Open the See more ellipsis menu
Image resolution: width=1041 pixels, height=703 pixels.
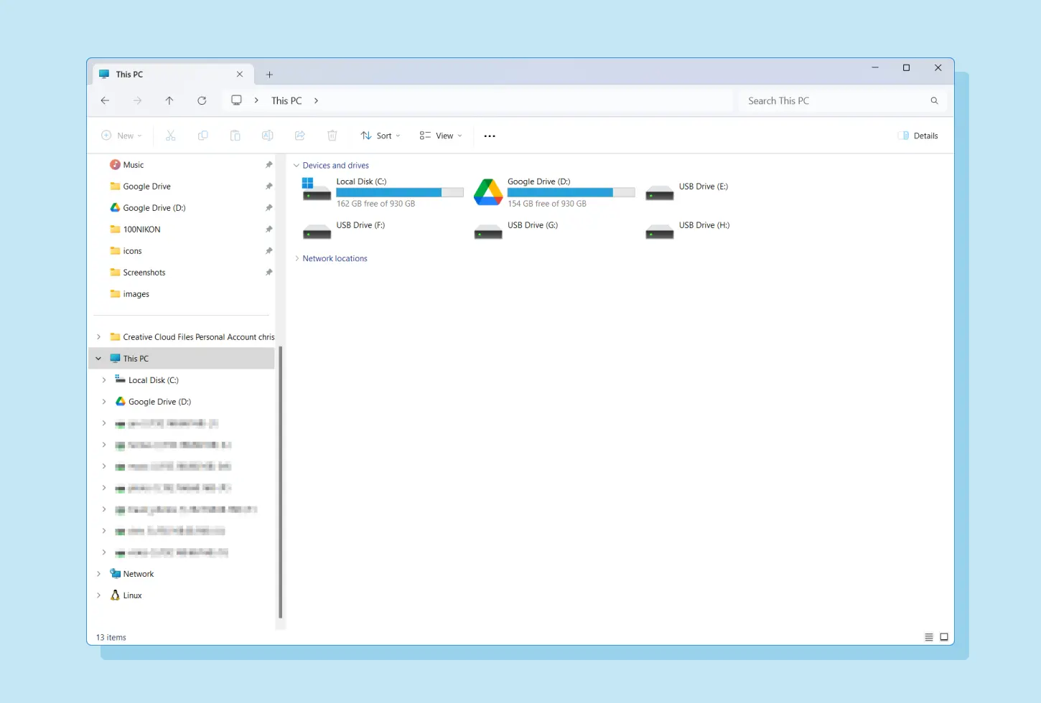pyautogui.click(x=490, y=136)
